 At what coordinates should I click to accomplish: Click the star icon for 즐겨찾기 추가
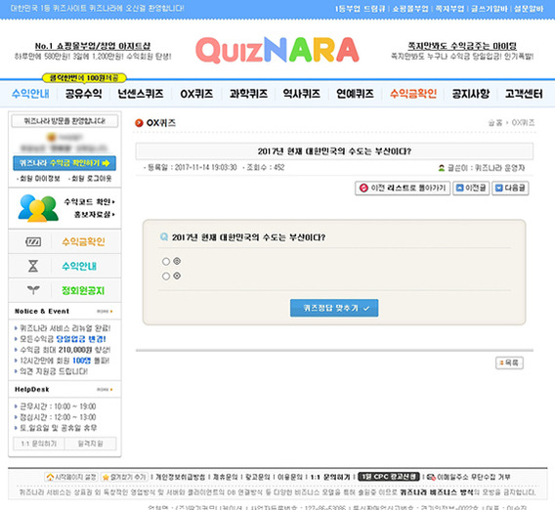tap(106, 478)
